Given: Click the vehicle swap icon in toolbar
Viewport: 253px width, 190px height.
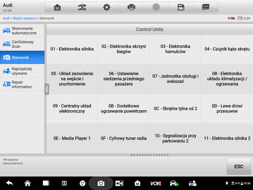Looking at the screenshot, I should [82, 7].
